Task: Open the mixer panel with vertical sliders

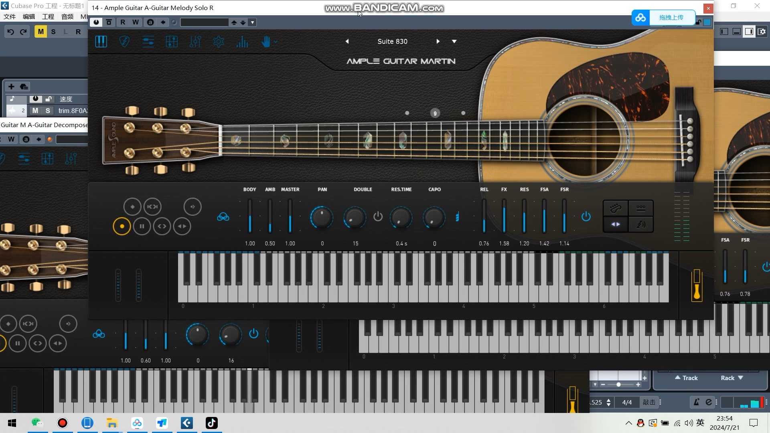Action: (195, 41)
